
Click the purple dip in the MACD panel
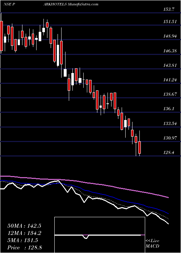pos(86,237)
